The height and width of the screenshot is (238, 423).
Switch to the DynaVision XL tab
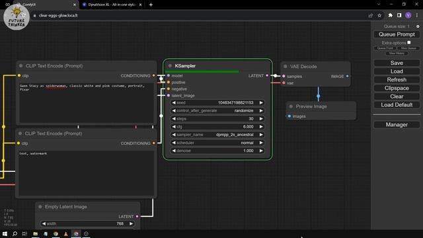(112, 5)
